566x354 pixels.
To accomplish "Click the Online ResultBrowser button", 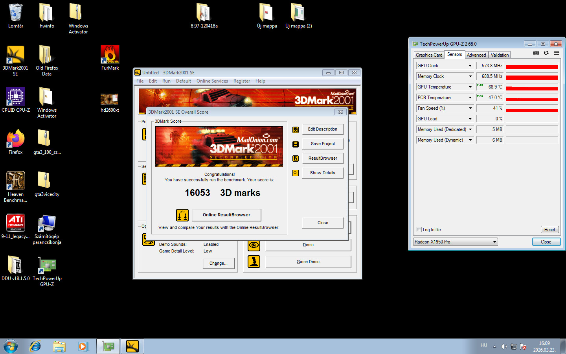I will point(226,215).
